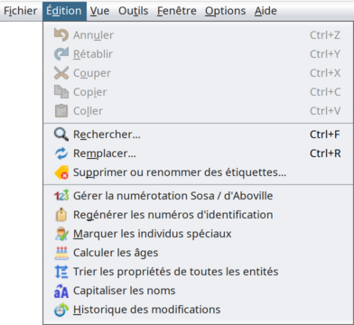Choose Capitaliser les noms
The image size is (354, 325).
(x=198, y=291)
